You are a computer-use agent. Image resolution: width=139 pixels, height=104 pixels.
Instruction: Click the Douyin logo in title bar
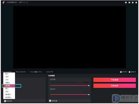click(x=4, y=2)
